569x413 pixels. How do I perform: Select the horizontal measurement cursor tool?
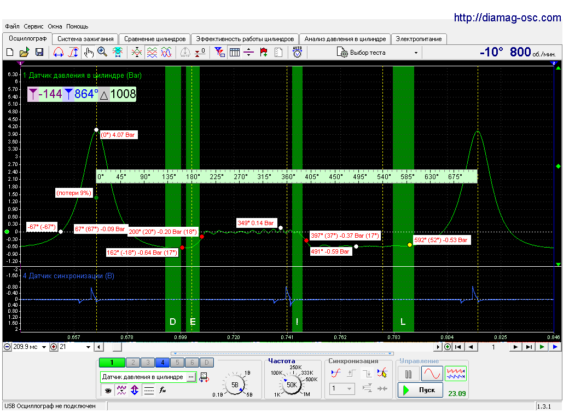59,52
